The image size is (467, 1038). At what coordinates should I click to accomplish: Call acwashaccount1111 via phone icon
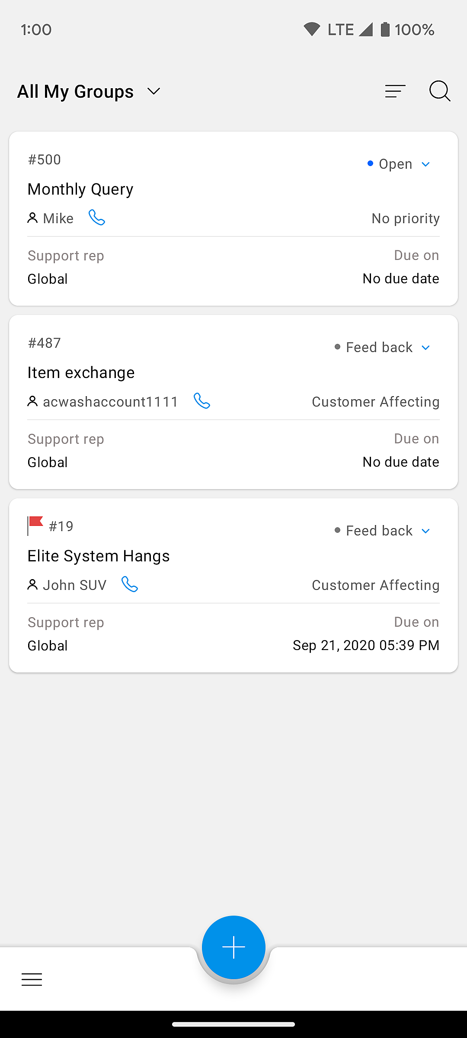point(202,401)
